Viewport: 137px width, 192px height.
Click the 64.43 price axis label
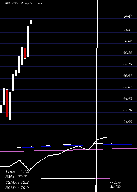click(128, 99)
